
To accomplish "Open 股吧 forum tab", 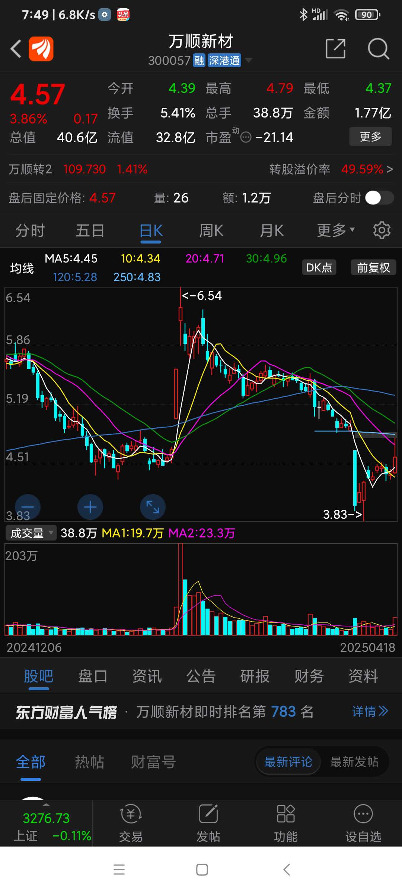I will click(38, 676).
